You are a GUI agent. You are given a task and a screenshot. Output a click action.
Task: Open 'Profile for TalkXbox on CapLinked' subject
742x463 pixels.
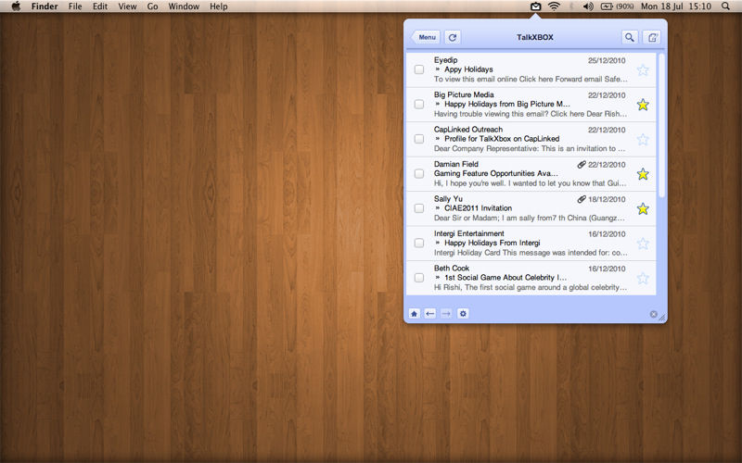(x=502, y=139)
